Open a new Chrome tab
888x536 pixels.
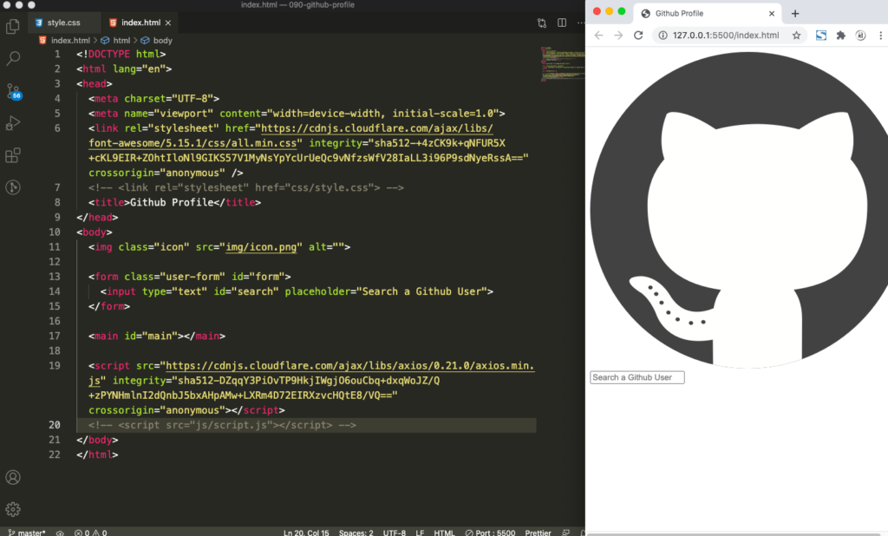(795, 13)
